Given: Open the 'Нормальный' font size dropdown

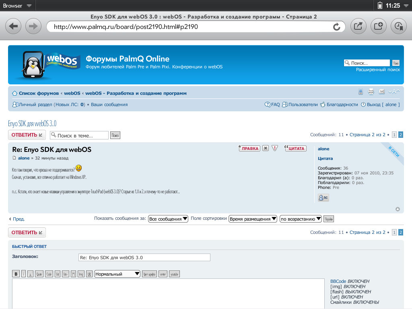Looking at the screenshot, I should (117, 274).
